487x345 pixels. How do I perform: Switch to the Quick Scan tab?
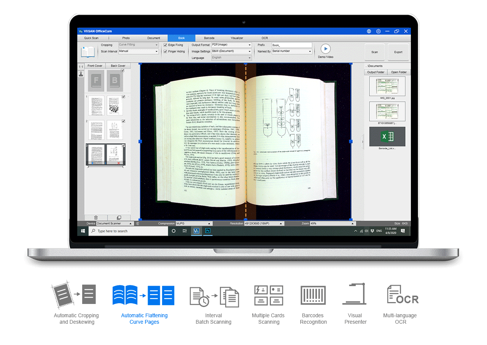pyautogui.click(x=91, y=38)
